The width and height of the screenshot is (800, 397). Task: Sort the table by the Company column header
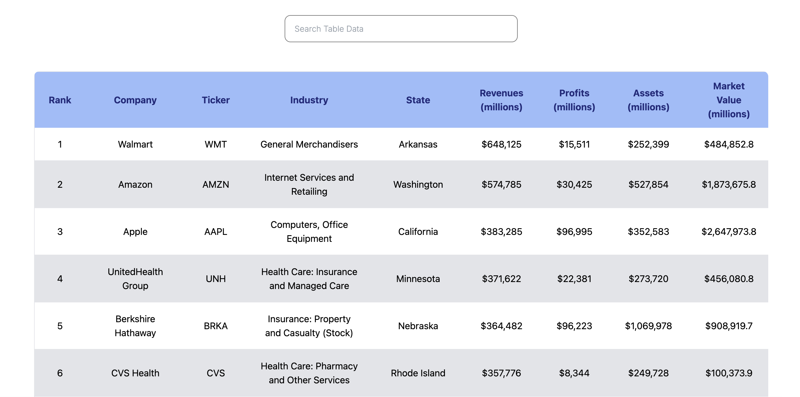tap(135, 100)
